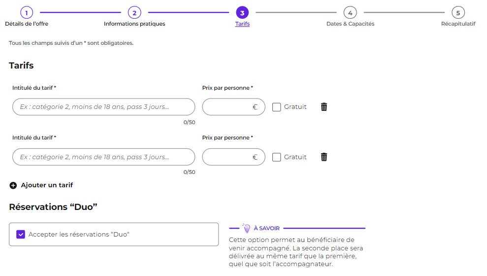Focus the first Intitulé du tarif field
Viewport: 487px width, 276px height.
tap(104, 107)
